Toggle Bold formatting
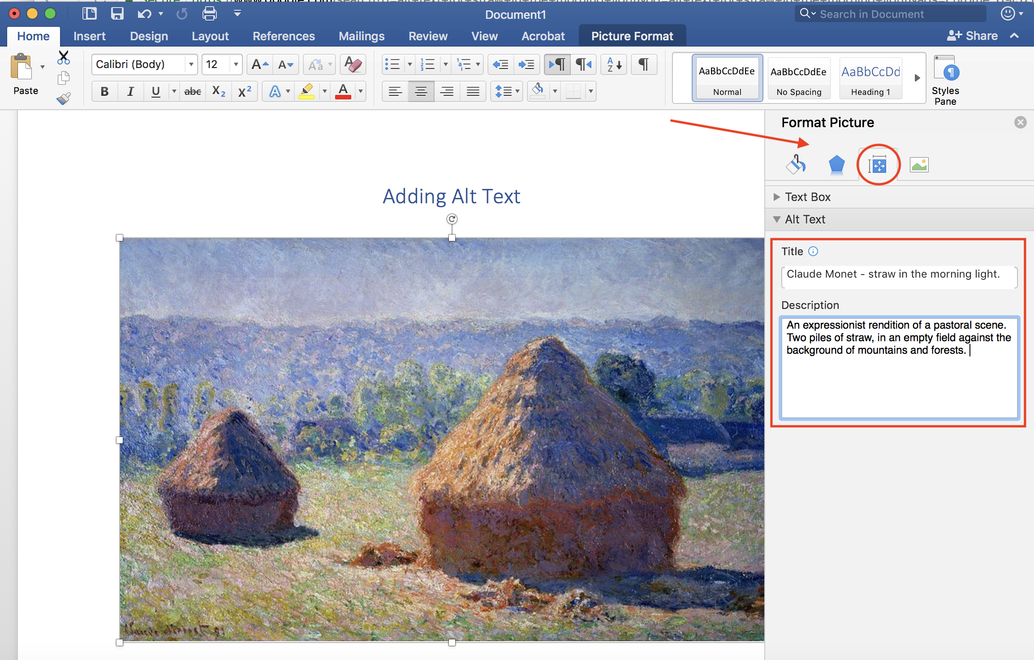This screenshot has width=1034, height=660. (104, 91)
